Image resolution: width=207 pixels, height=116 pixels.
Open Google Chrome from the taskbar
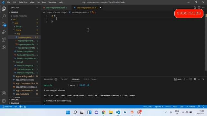pos(103,112)
